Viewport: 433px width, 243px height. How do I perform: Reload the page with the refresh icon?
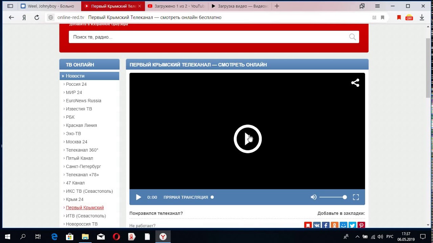click(37, 18)
